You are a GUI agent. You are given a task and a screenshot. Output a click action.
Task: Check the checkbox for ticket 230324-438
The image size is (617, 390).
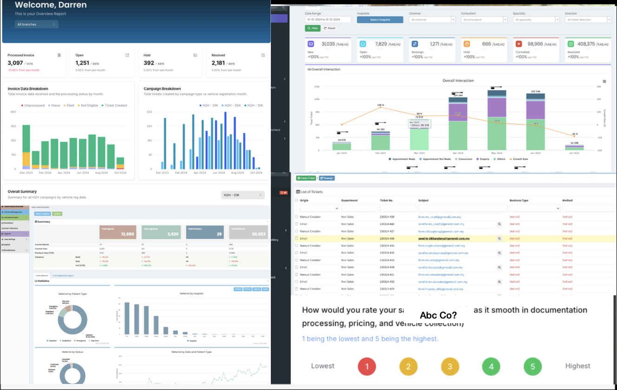[295, 238]
